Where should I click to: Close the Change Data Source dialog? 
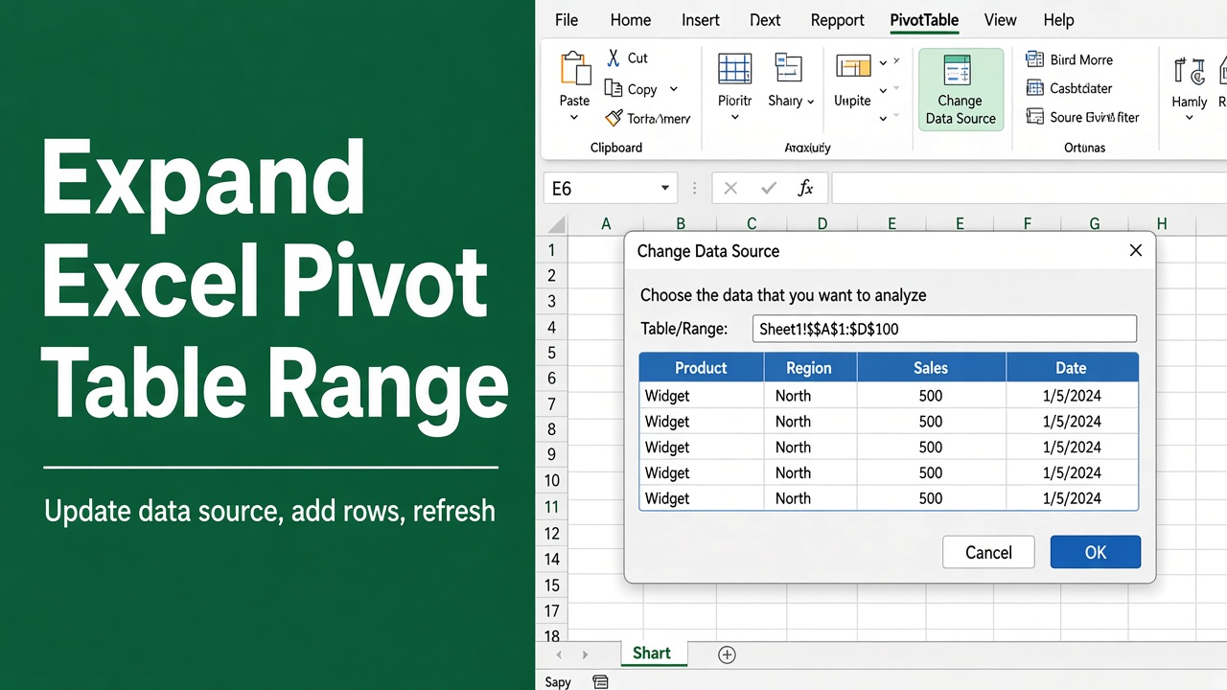pos(1136,250)
